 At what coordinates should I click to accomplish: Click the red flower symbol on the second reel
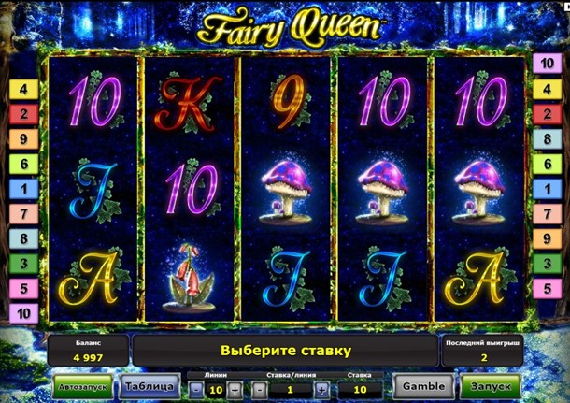coord(189,279)
